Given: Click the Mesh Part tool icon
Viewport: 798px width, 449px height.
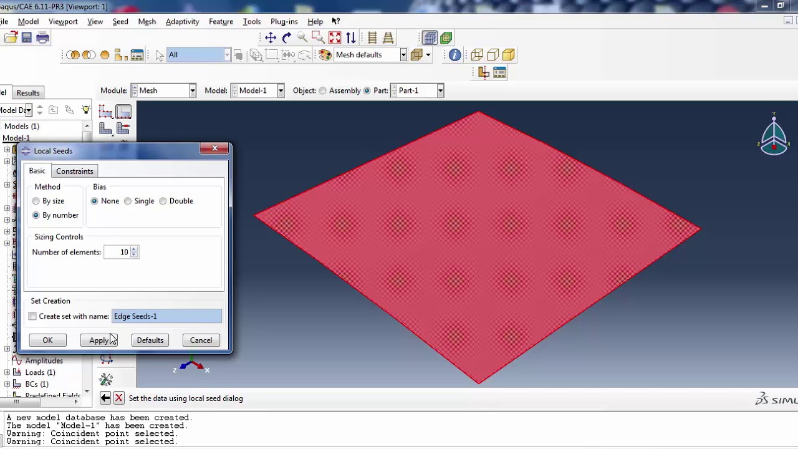Looking at the screenshot, I should pyautogui.click(x=105, y=128).
